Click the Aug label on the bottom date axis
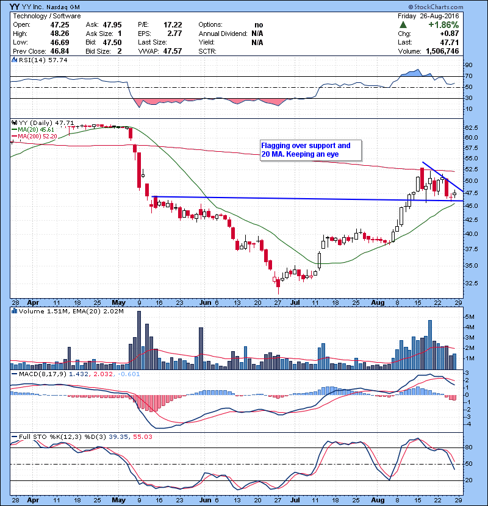The height and width of the screenshot is (506, 488). (x=378, y=500)
